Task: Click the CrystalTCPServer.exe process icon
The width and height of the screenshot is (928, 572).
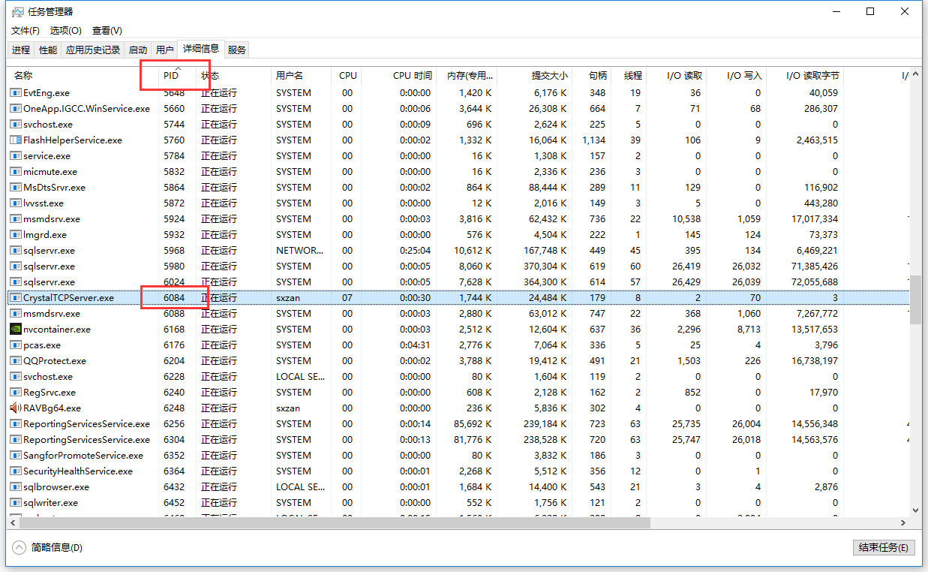Action: [16, 298]
